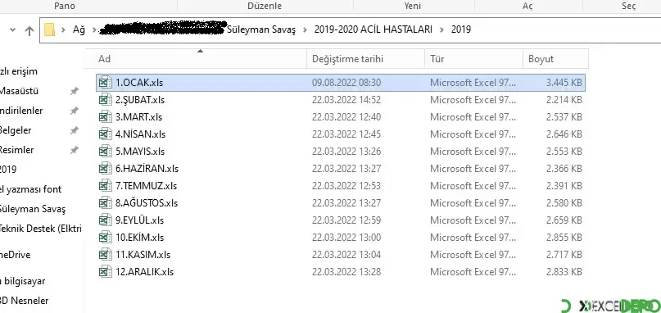The height and width of the screenshot is (313, 661).
Task: Select the 1.OCAK.xls Excel file icon
Action: (105, 83)
